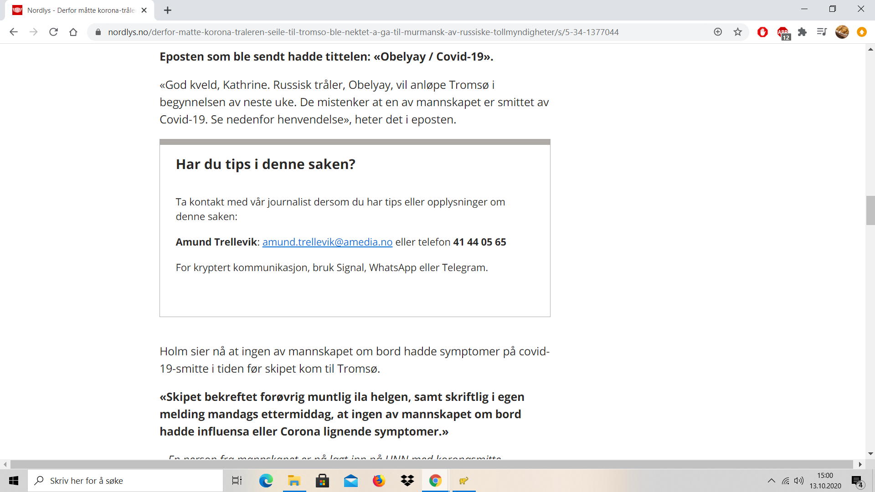The image size is (875, 492).
Task: Go back to the previous page
Action: coord(14,32)
